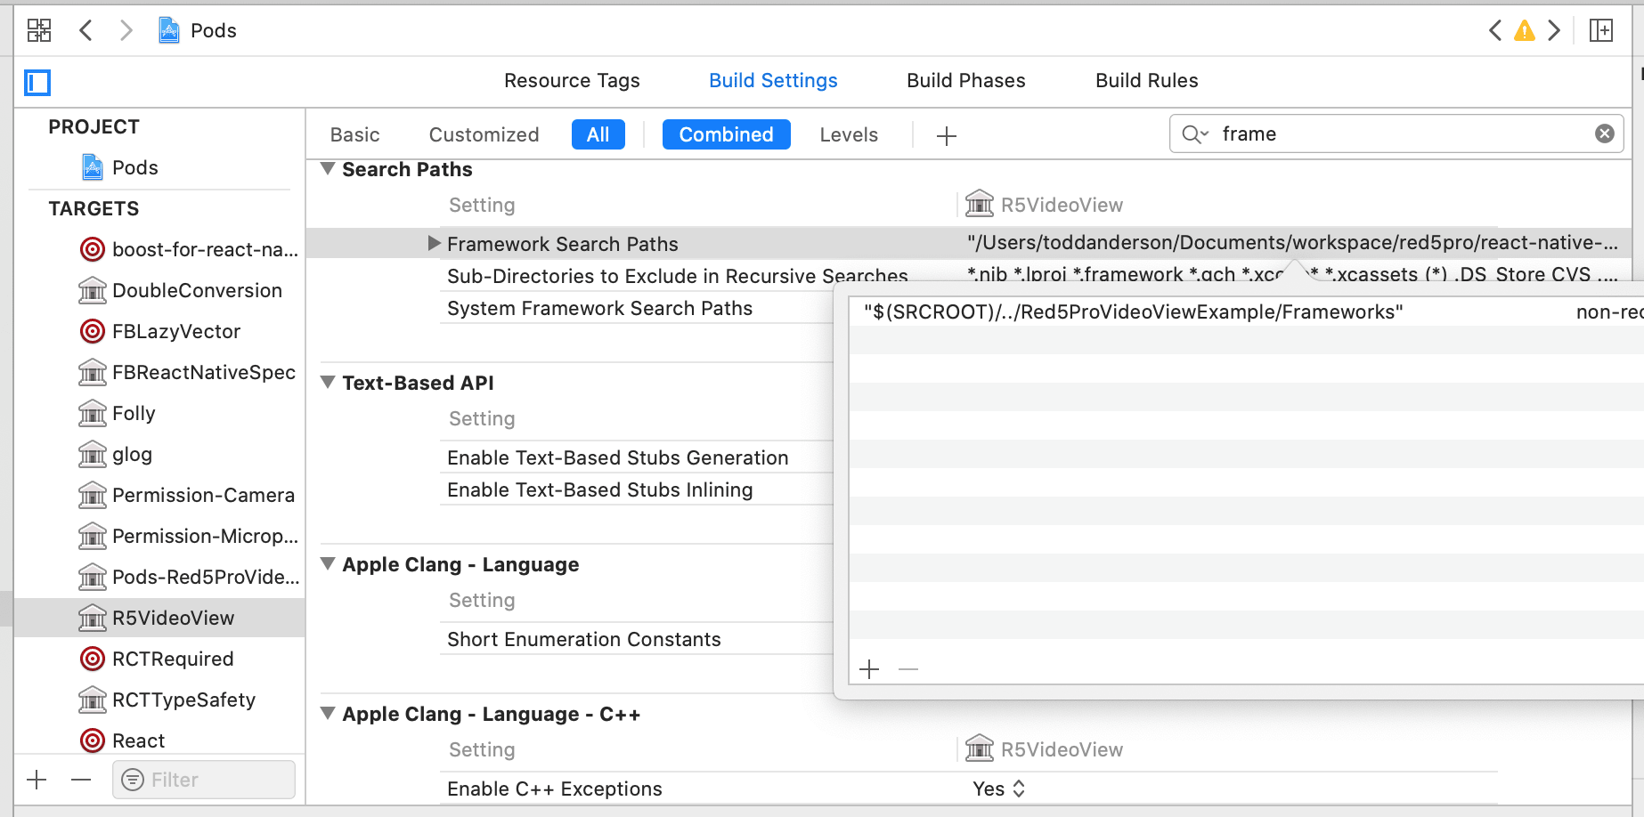
Task: Switch filter to Levels view
Action: coord(848,134)
